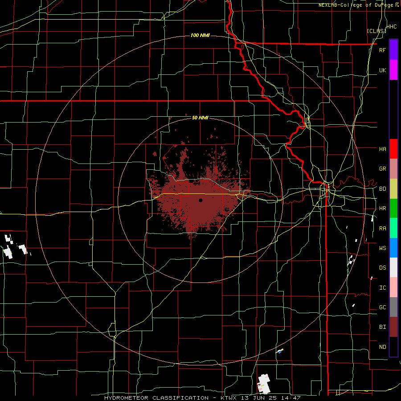Click the DS white legend swatch
Screen dimensions: 401x401
coord(393,267)
